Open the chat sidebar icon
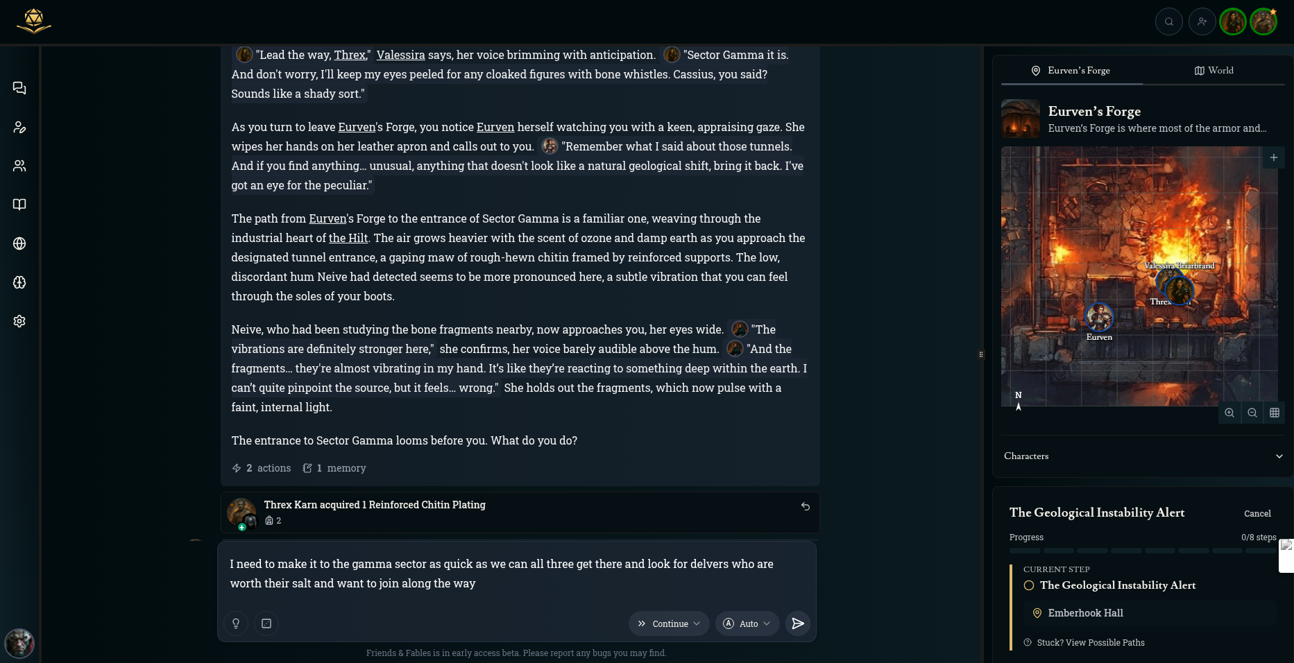The image size is (1294, 663). tap(19, 88)
